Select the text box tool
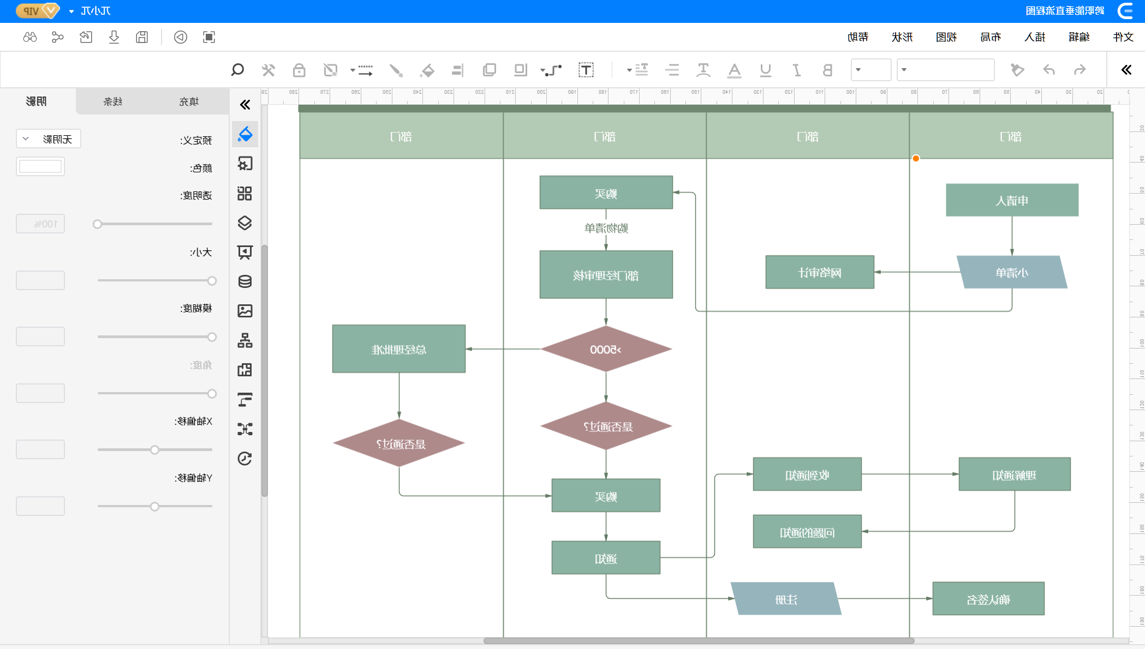The height and width of the screenshot is (649, 1145). click(x=586, y=70)
